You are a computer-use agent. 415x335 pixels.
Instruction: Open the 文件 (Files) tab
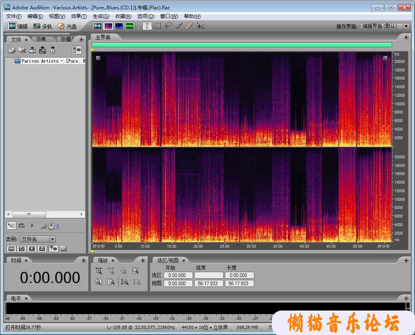[16, 40]
